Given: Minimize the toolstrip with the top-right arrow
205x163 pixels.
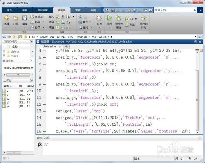Looking at the screenshot, I should pos(200,10).
